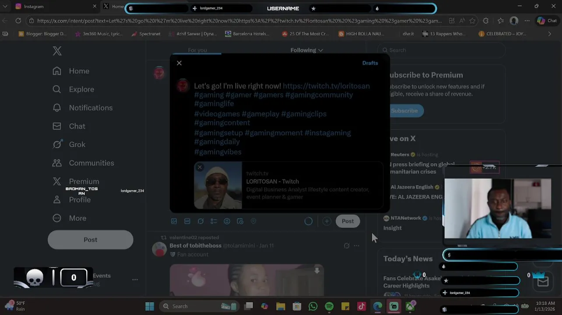Viewport: 562px width, 315px height.
Task: Expand the bookmarks bar overflow chevron
Action: [550, 34]
